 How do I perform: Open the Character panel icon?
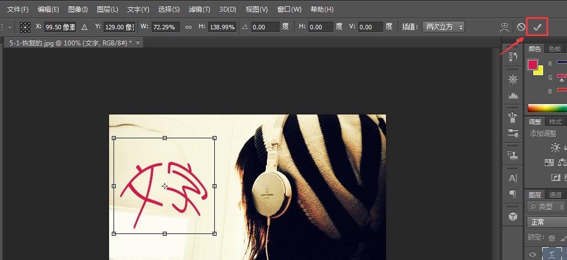pyautogui.click(x=513, y=178)
